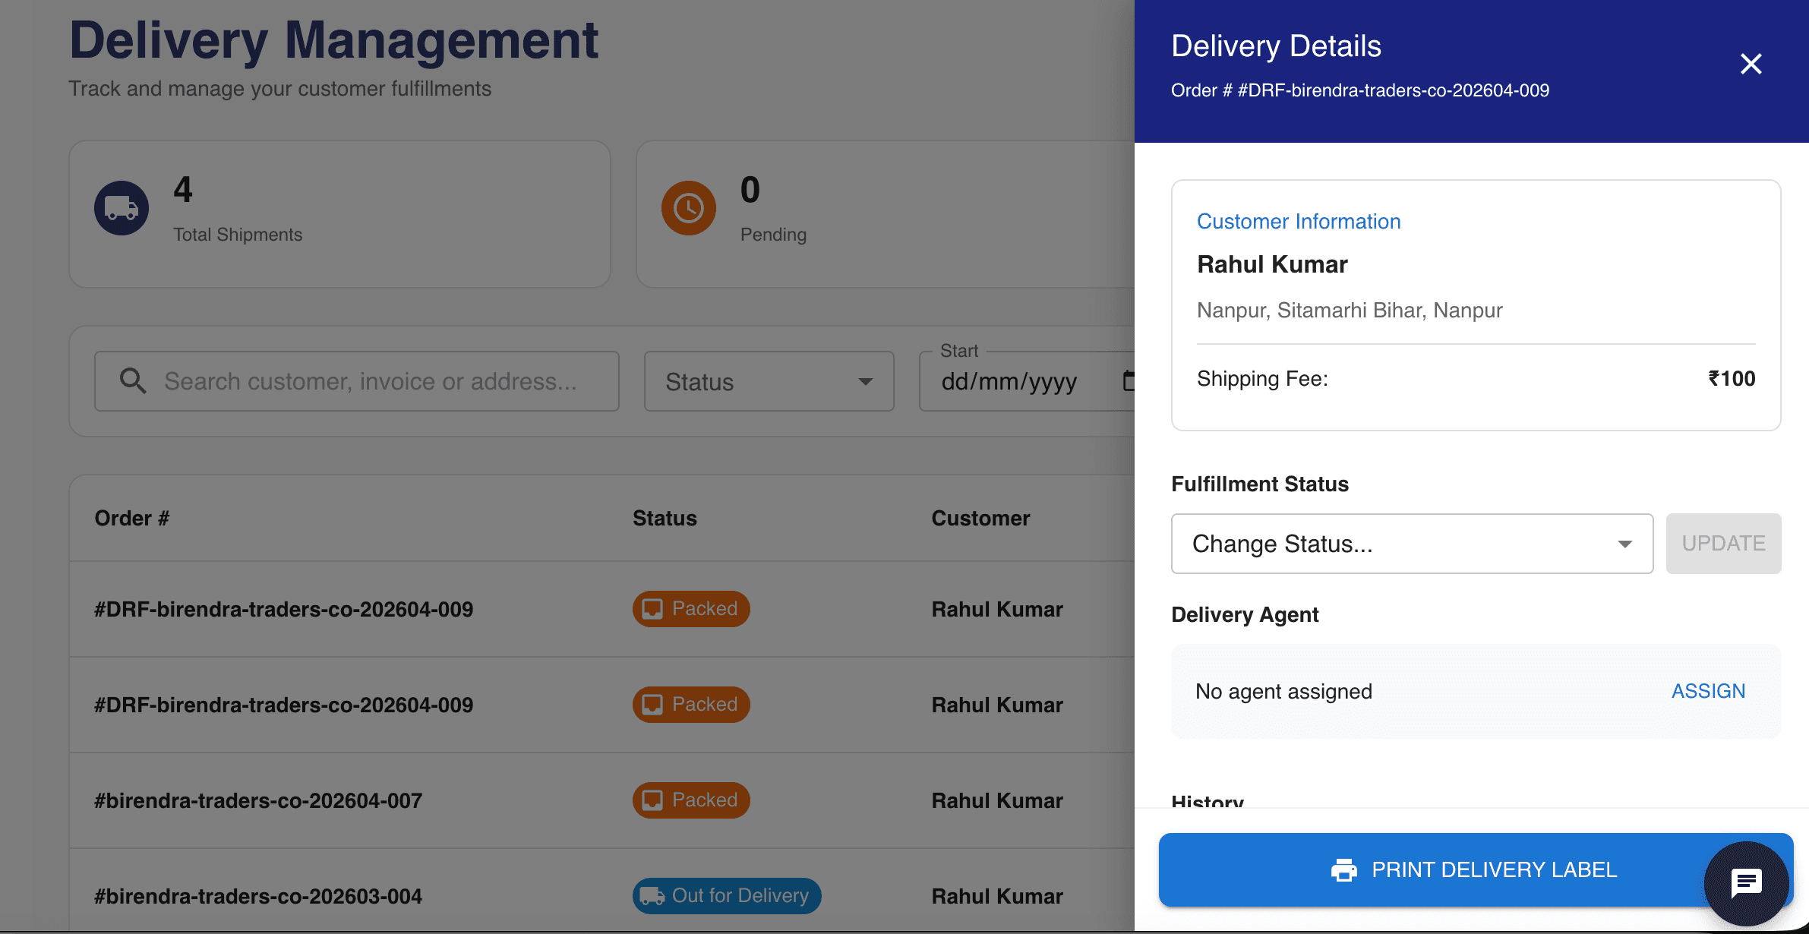Screen dimensions: 1809x934
Task: Click the printer icon in Print Delivery Label
Action: [x=1343, y=869]
